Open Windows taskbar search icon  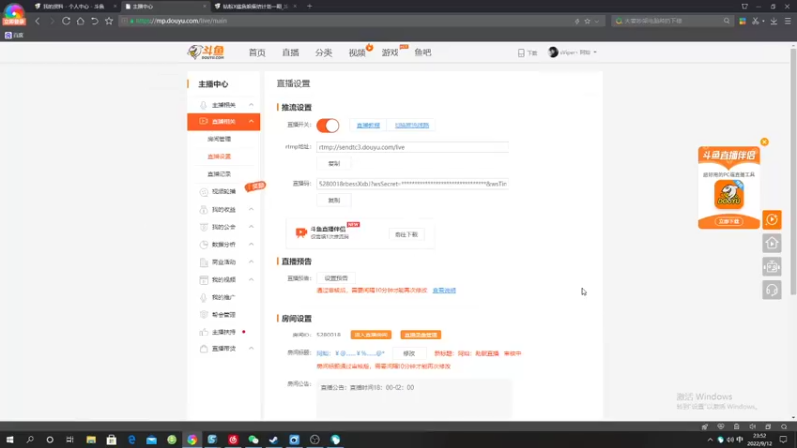tap(30, 439)
